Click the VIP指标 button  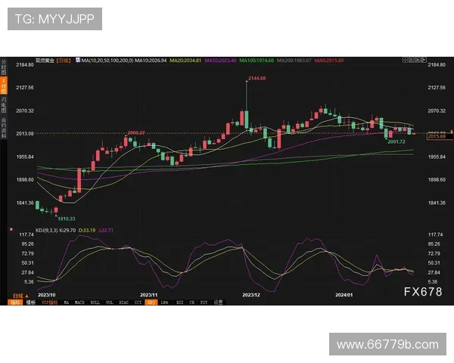48,301
